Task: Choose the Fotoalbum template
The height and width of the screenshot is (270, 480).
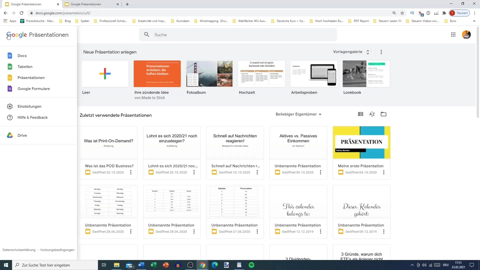Action: [x=209, y=74]
